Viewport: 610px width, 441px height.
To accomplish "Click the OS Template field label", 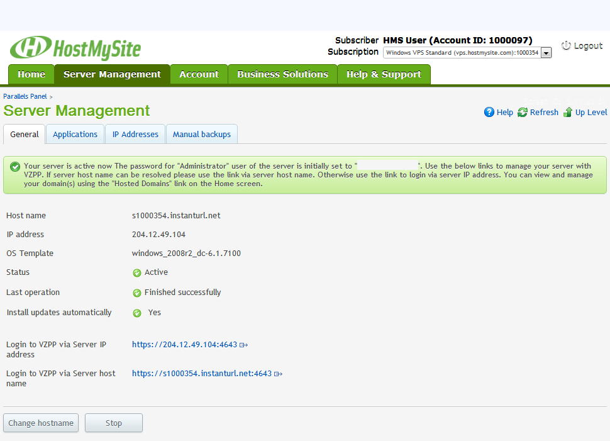I will click(x=30, y=253).
